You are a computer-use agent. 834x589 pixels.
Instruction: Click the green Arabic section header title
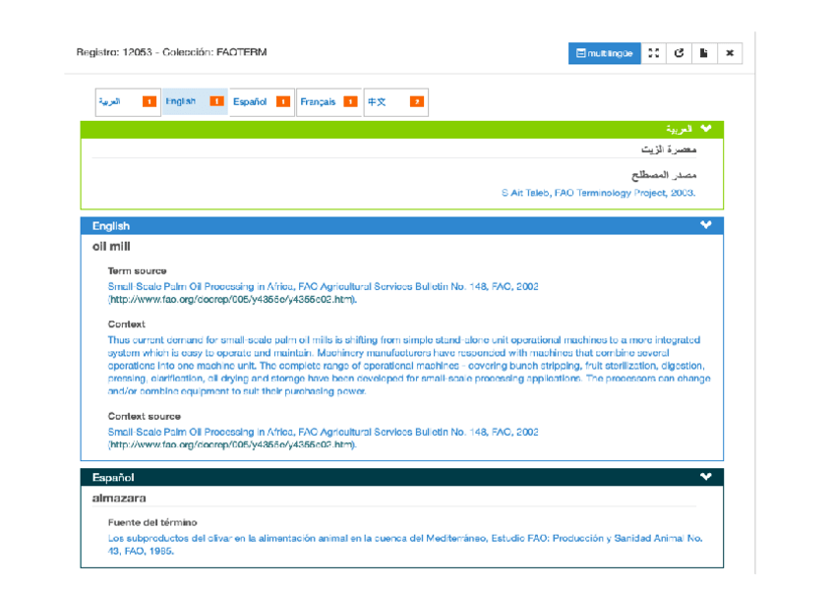click(x=679, y=129)
